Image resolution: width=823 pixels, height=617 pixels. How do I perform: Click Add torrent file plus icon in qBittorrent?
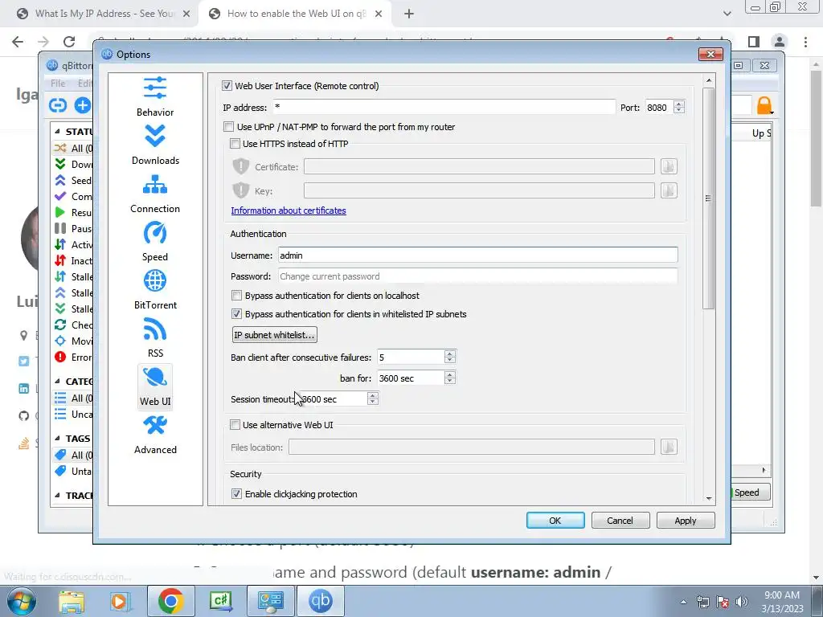82,105
